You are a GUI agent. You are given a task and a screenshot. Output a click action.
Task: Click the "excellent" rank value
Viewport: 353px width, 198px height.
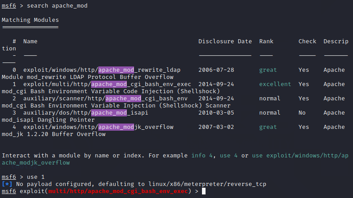275,84
